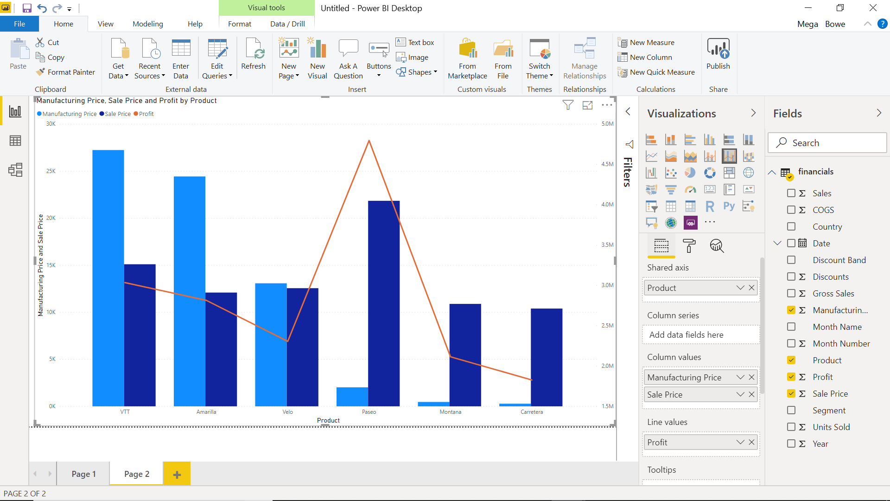Select the matrix visualization
This screenshot has height=501, width=890.
click(x=690, y=206)
